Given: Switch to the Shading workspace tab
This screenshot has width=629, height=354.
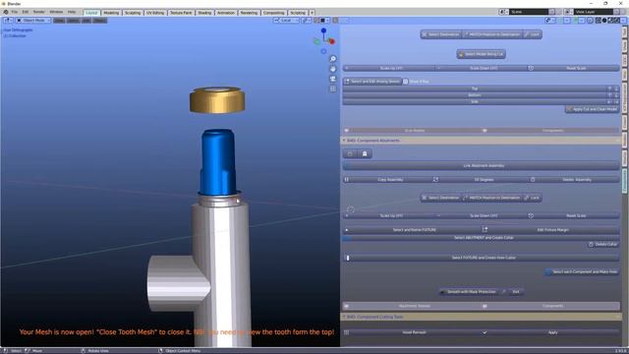Looking at the screenshot, I should (x=204, y=13).
